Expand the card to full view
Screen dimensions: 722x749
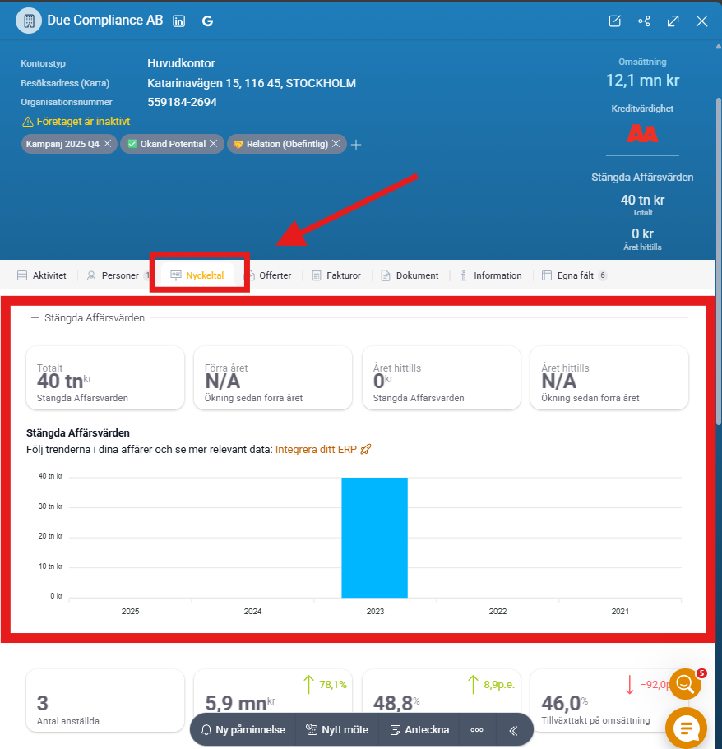pyautogui.click(x=673, y=21)
